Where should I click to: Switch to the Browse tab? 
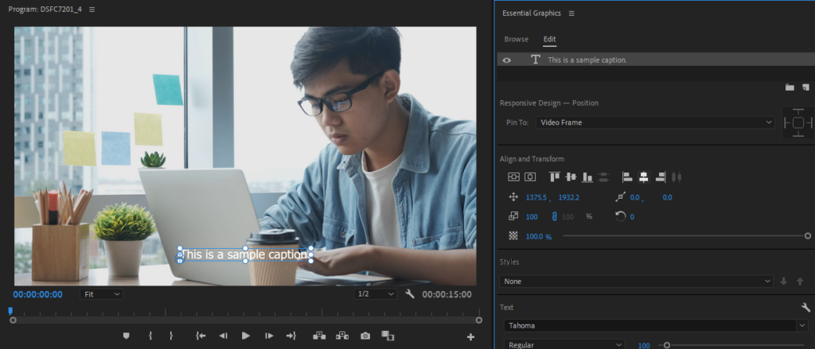(x=516, y=39)
